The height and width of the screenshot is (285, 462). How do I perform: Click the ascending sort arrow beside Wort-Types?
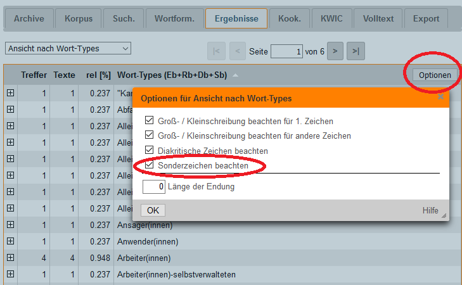click(235, 75)
